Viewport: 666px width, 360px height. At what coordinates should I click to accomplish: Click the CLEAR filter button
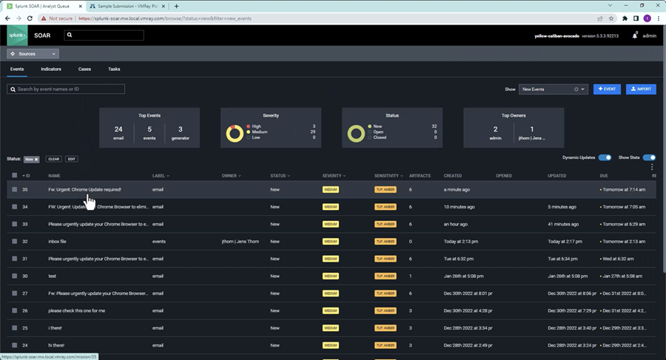[x=53, y=159]
